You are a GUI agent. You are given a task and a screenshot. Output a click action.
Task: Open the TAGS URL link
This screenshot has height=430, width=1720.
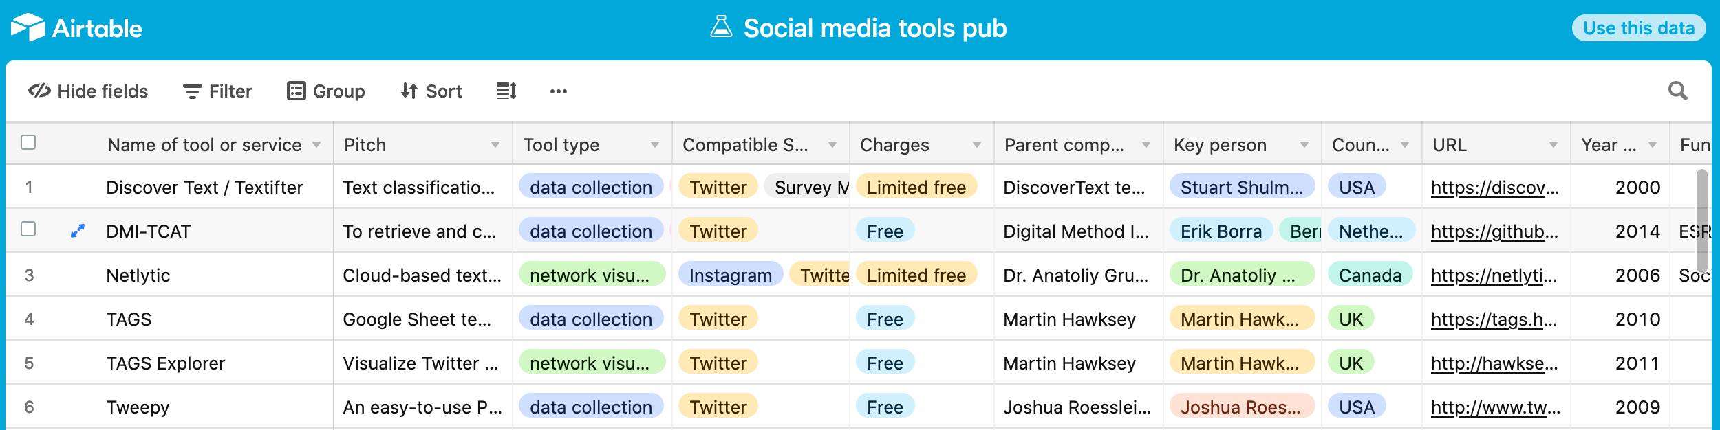[1494, 319]
